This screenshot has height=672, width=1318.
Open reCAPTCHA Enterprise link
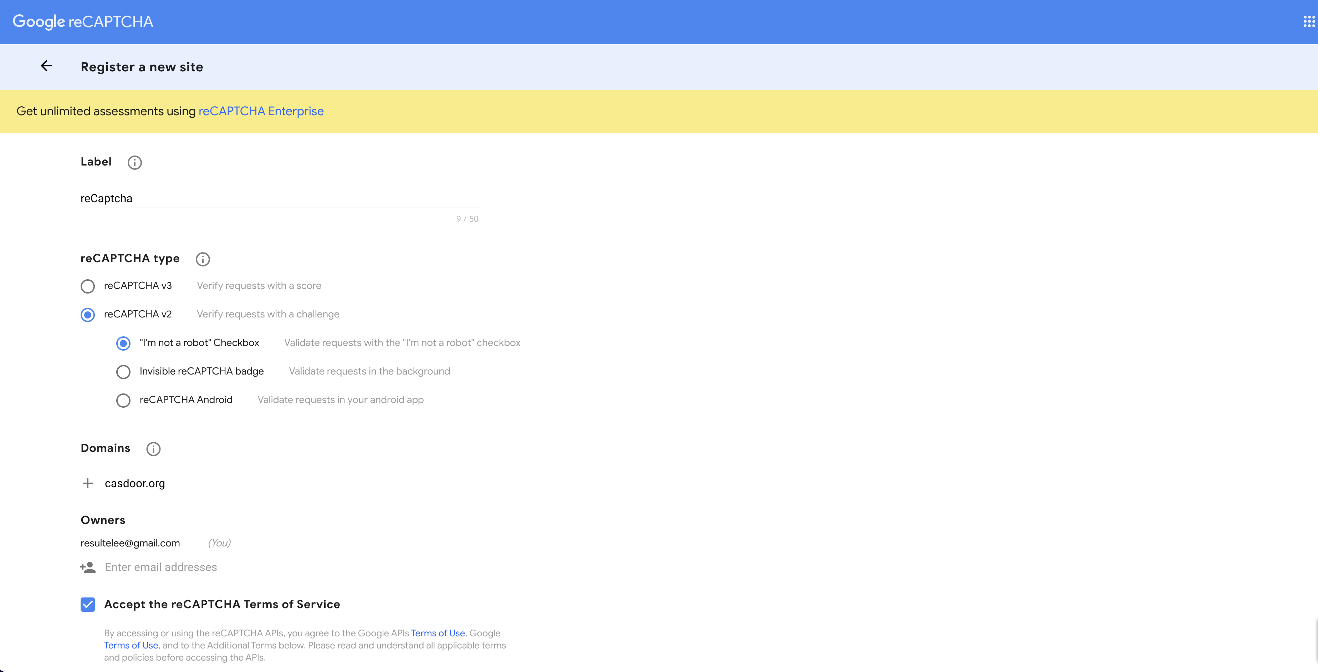[x=261, y=110]
